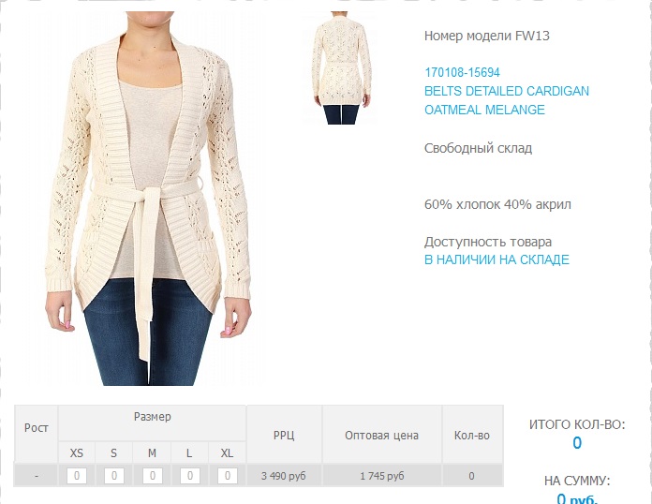This screenshot has height=504, width=652.
Task: Click В НАЛИЧИИ НА СКЛАДЕ availability link
Action: [496, 259]
